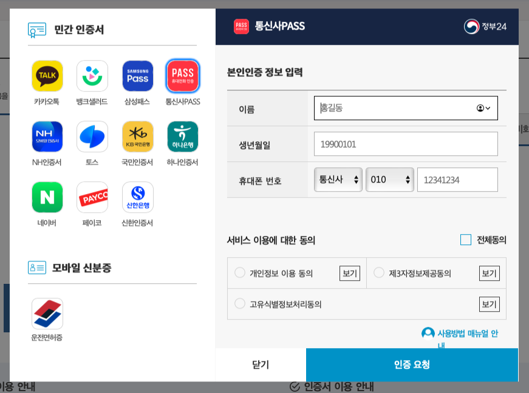Select the 개인정보 이용 동의 radio button
This screenshot has width=529, height=393.
(240, 272)
